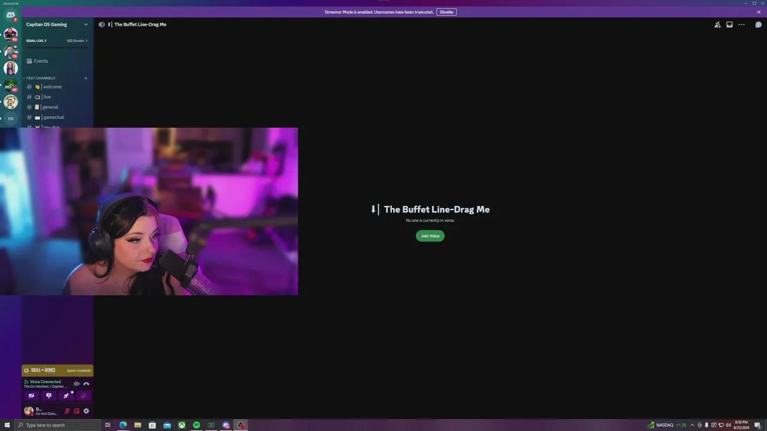
Task: Open the Windows Start menu
Action: 7,425
